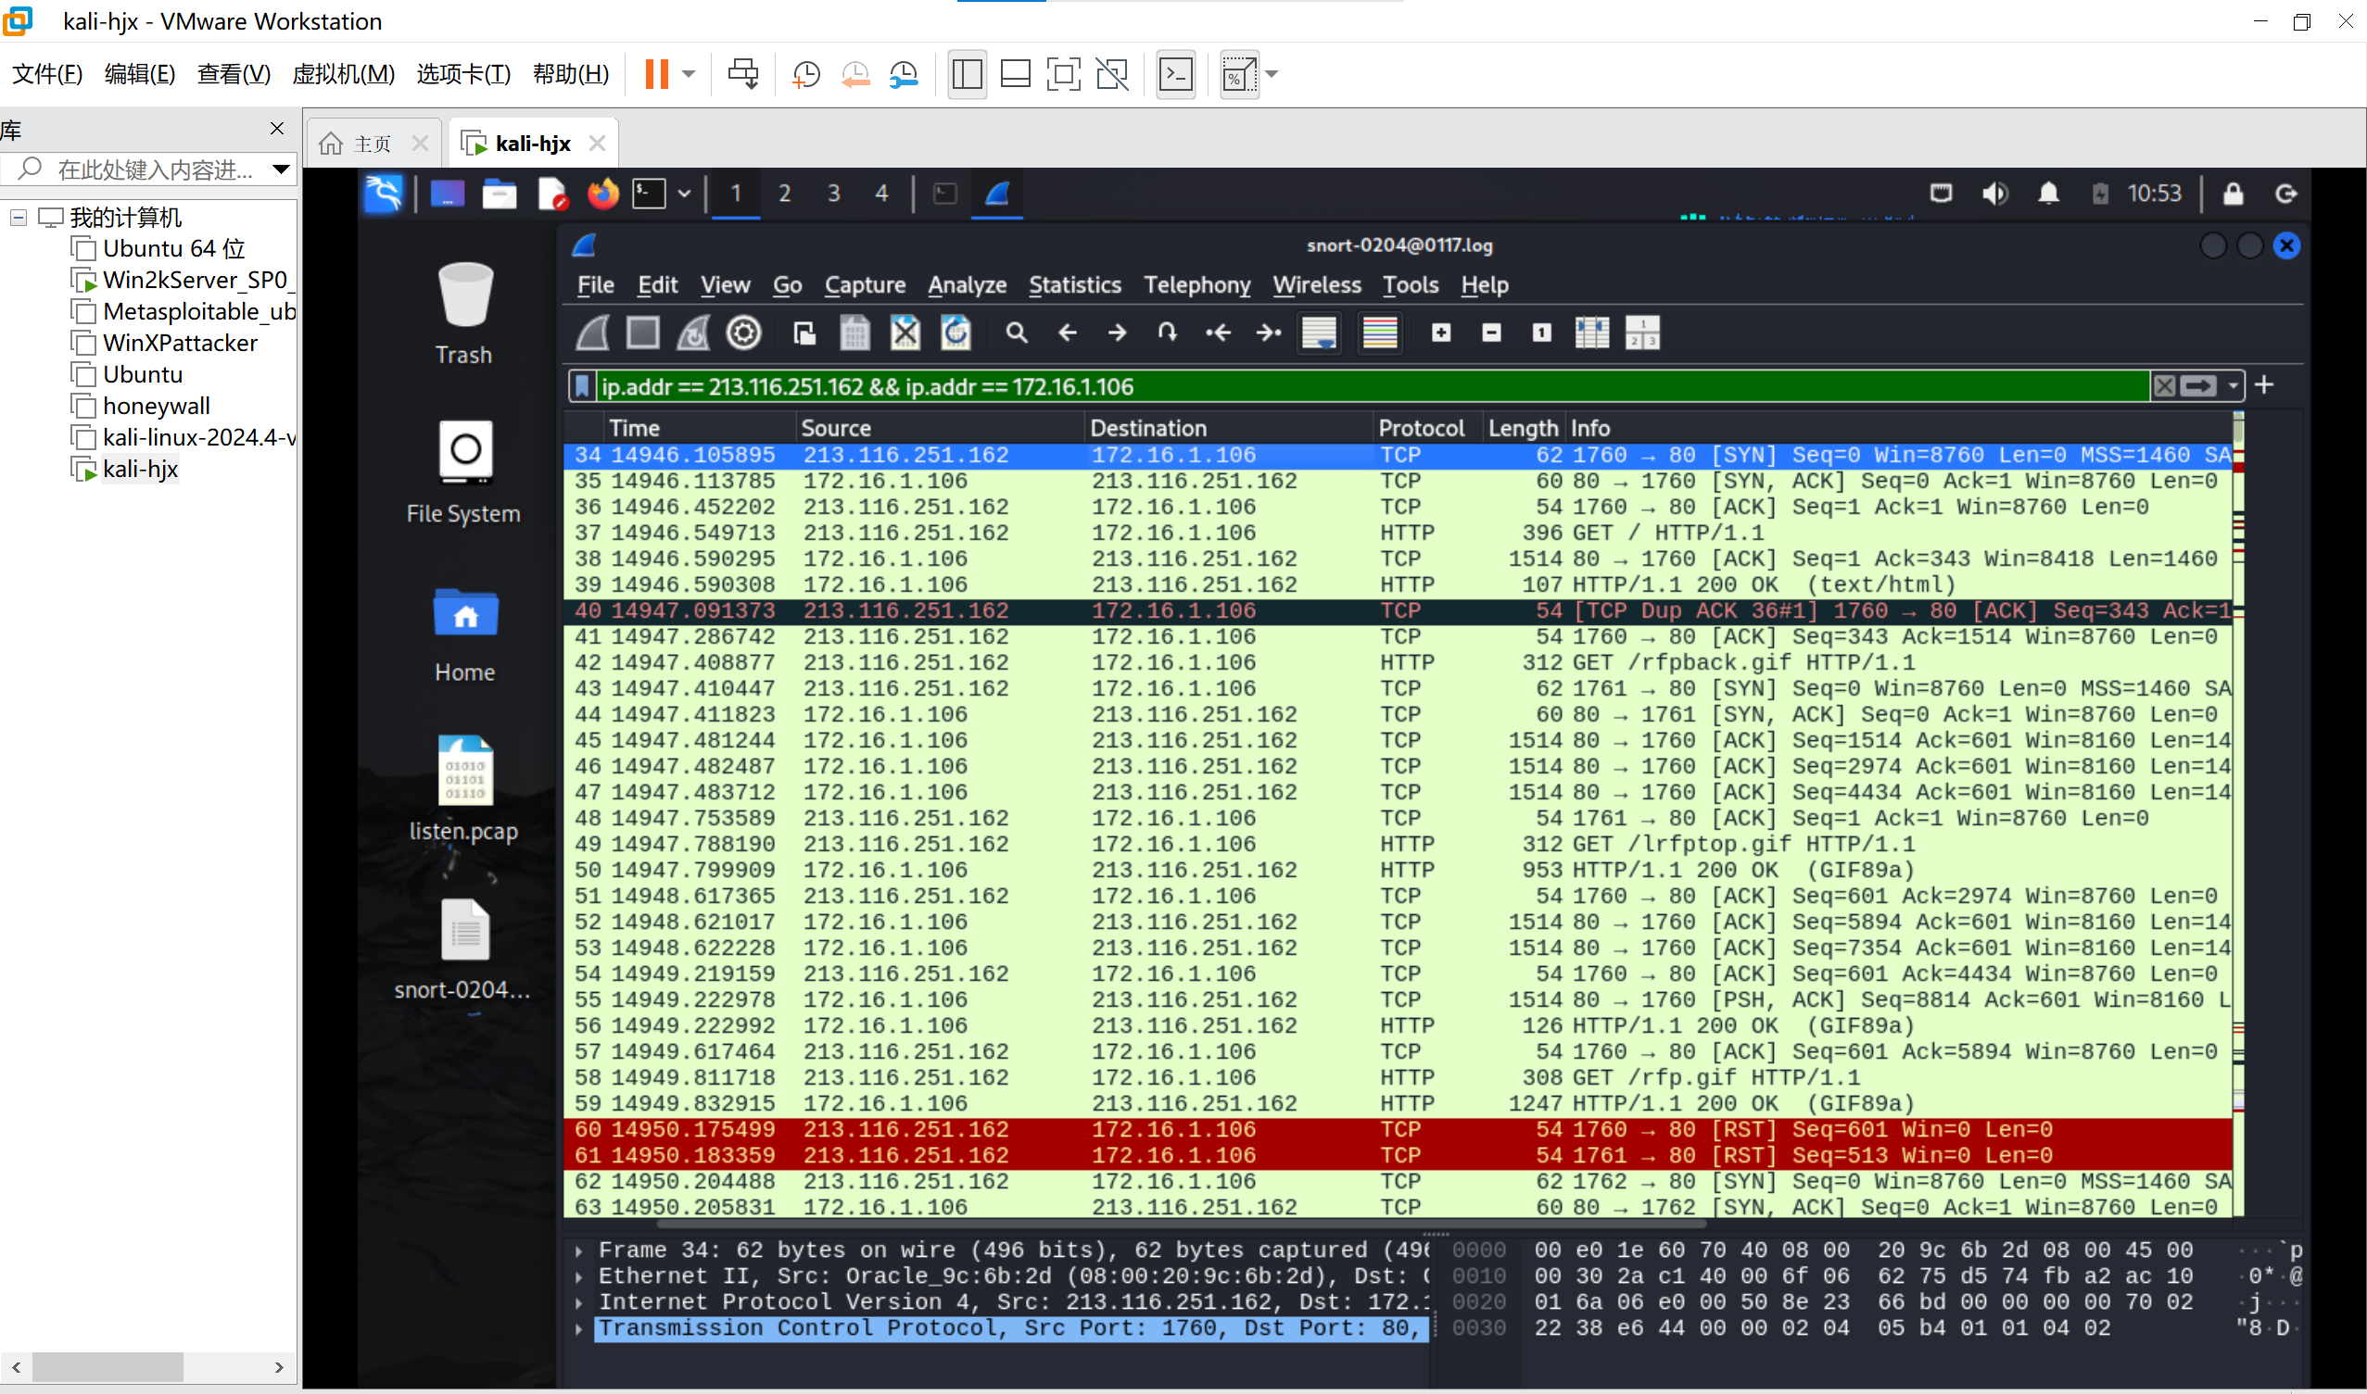This screenshot has height=1394, width=2367.
Task: Take a VMware snapshot
Action: tap(805, 73)
